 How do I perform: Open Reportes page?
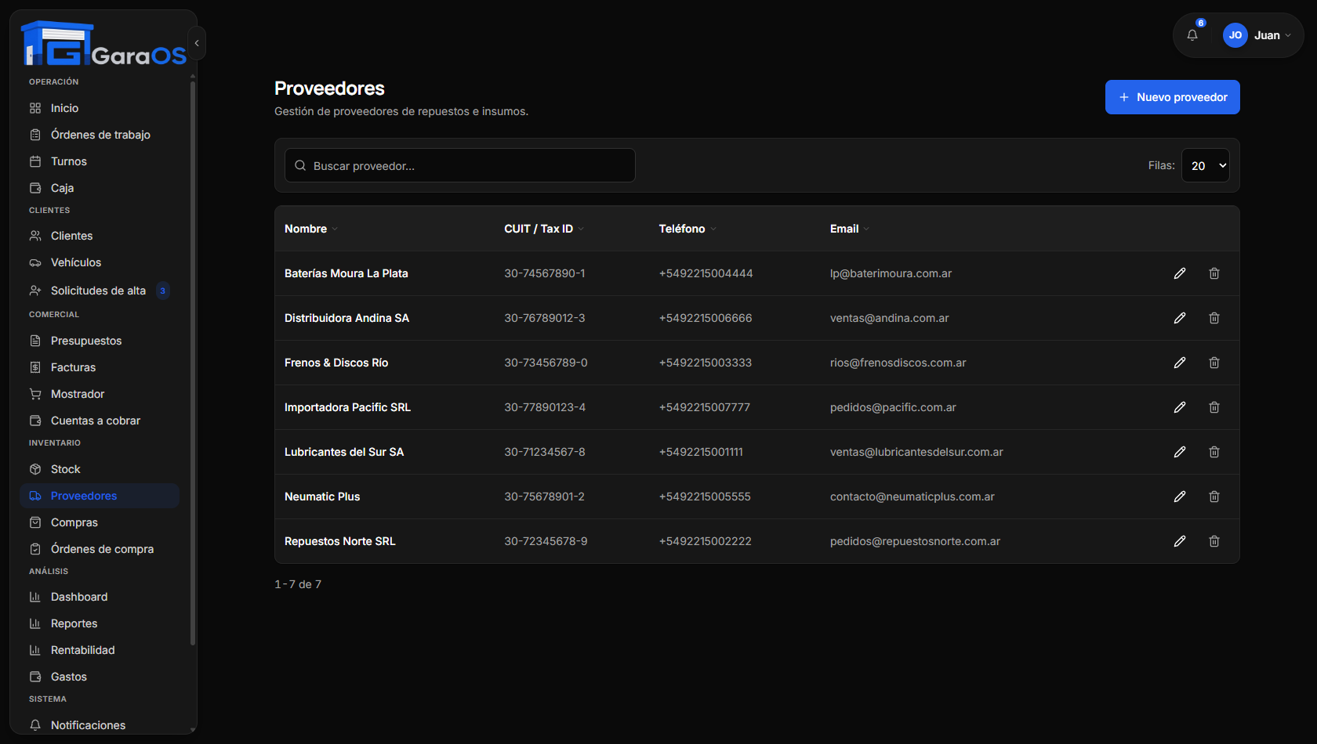pyautogui.click(x=100, y=623)
